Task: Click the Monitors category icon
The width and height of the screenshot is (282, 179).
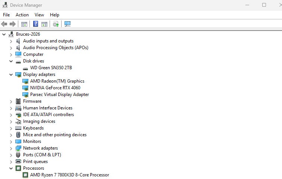Action: (x=18, y=142)
